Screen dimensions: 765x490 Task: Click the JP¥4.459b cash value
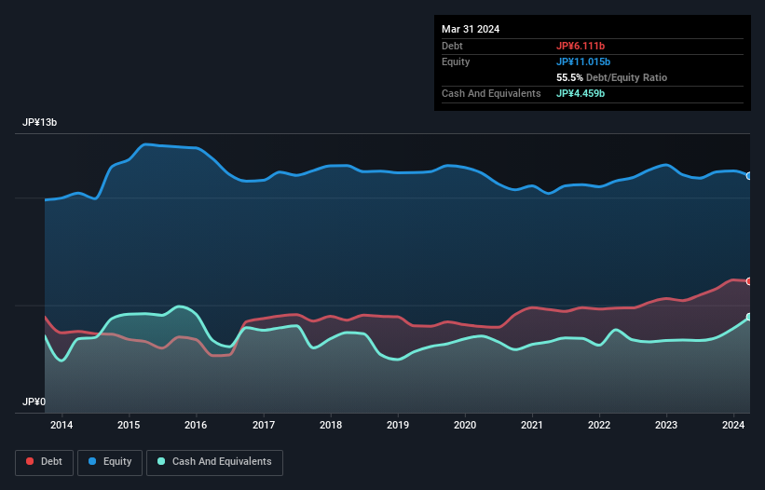(x=581, y=93)
